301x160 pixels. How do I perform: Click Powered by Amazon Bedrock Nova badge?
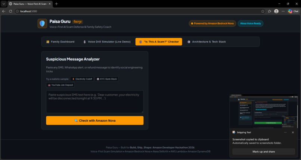click(212, 23)
